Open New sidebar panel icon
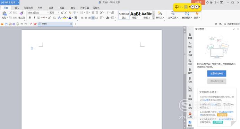Screen dimensions: 240x129 tap(190, 36)
